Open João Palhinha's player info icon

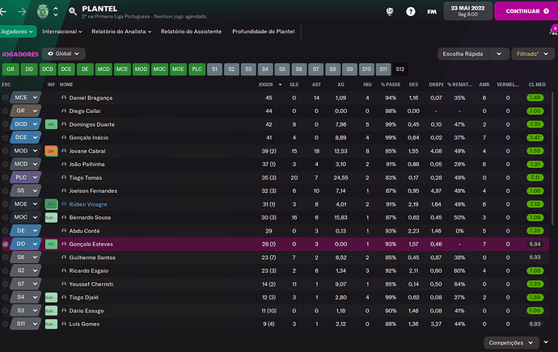click(64, 164)
